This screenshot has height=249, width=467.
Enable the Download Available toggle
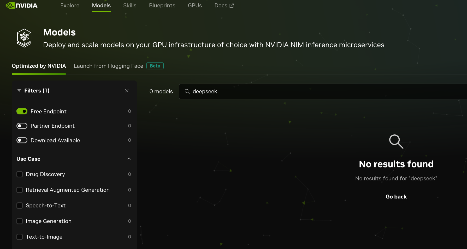[22, 140]
